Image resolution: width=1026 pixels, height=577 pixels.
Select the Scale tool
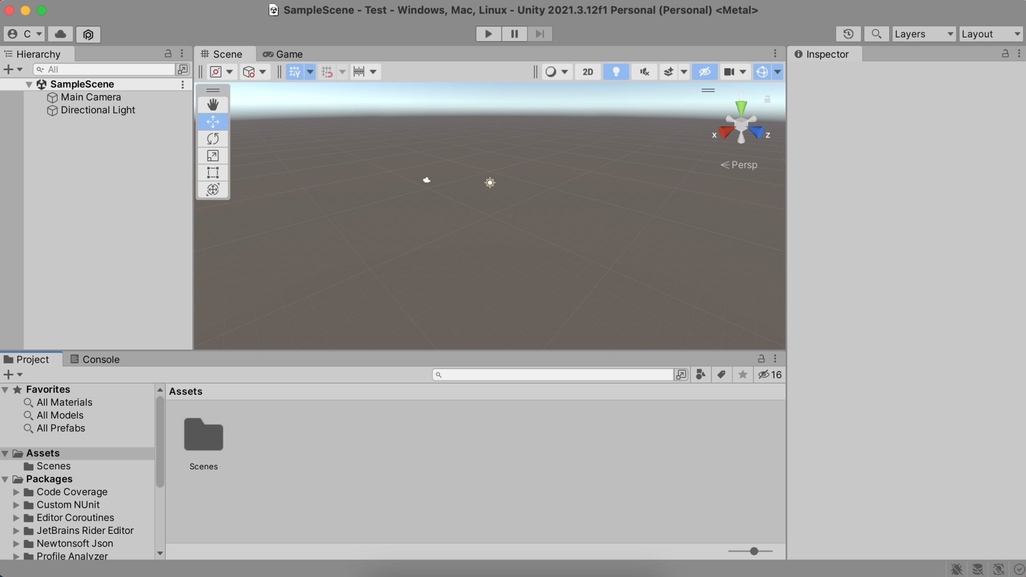213,156
